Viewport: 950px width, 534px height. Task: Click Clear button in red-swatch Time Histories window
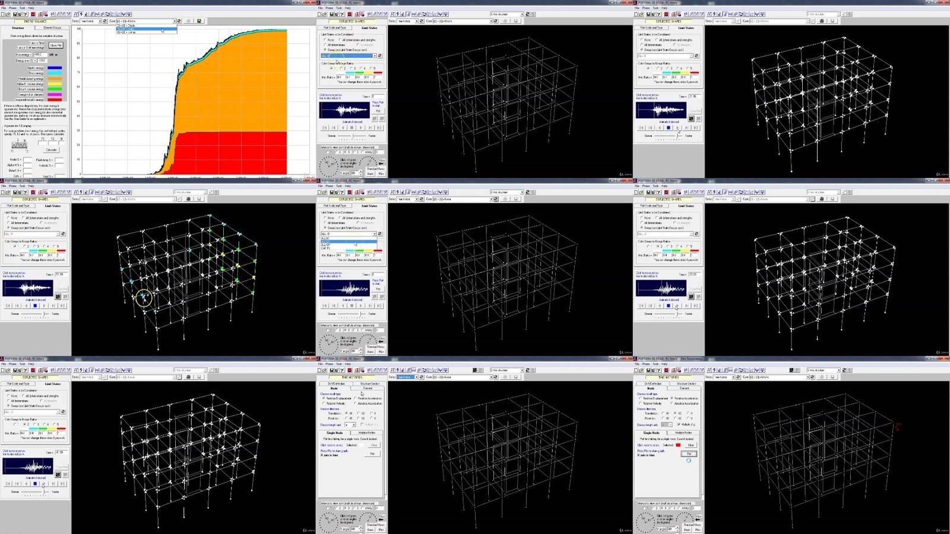[x=691, y=445]
